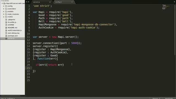Image resolution: width=176 pixels, height=99 pixels.
Task: Click the authCredentials.js file icon
Action: pos(6,31)
